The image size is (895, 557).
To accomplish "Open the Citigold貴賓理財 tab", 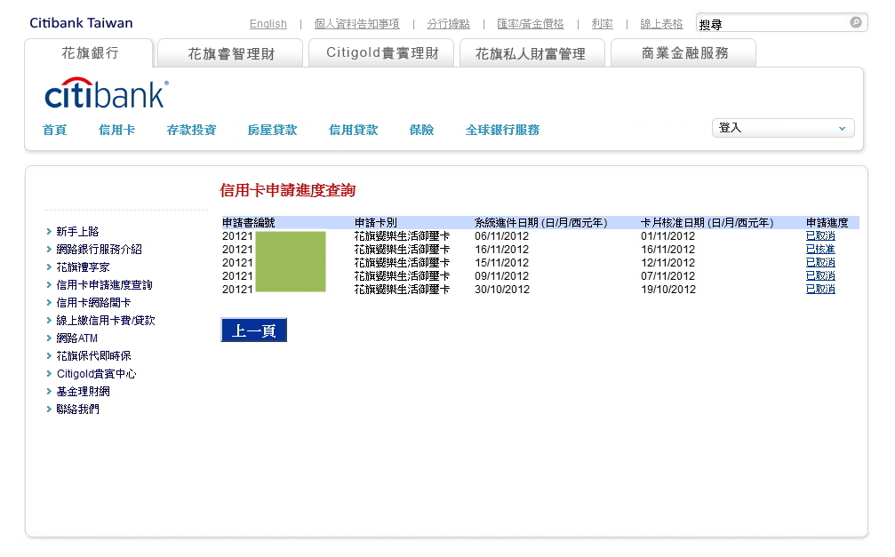I will (381, 53).
